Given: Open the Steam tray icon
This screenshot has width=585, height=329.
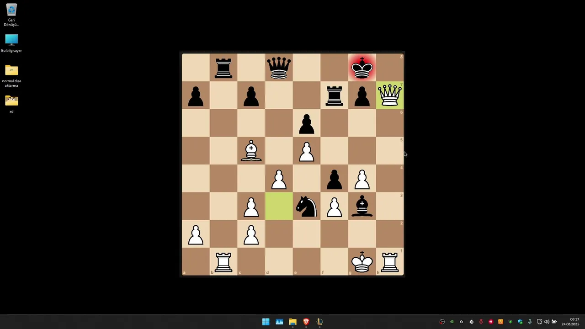Looking at the screenshot, I should coord(472,322).
